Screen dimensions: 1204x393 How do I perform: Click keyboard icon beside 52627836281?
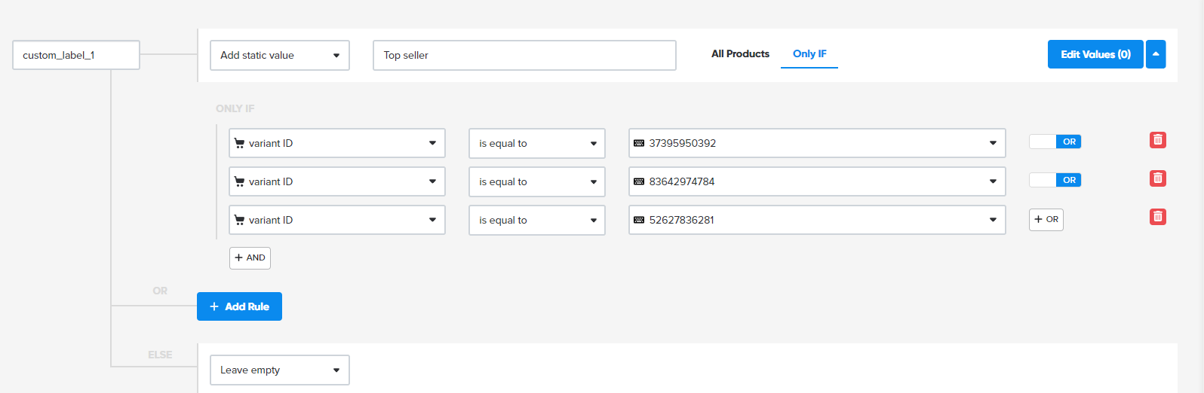pos(639,220)
